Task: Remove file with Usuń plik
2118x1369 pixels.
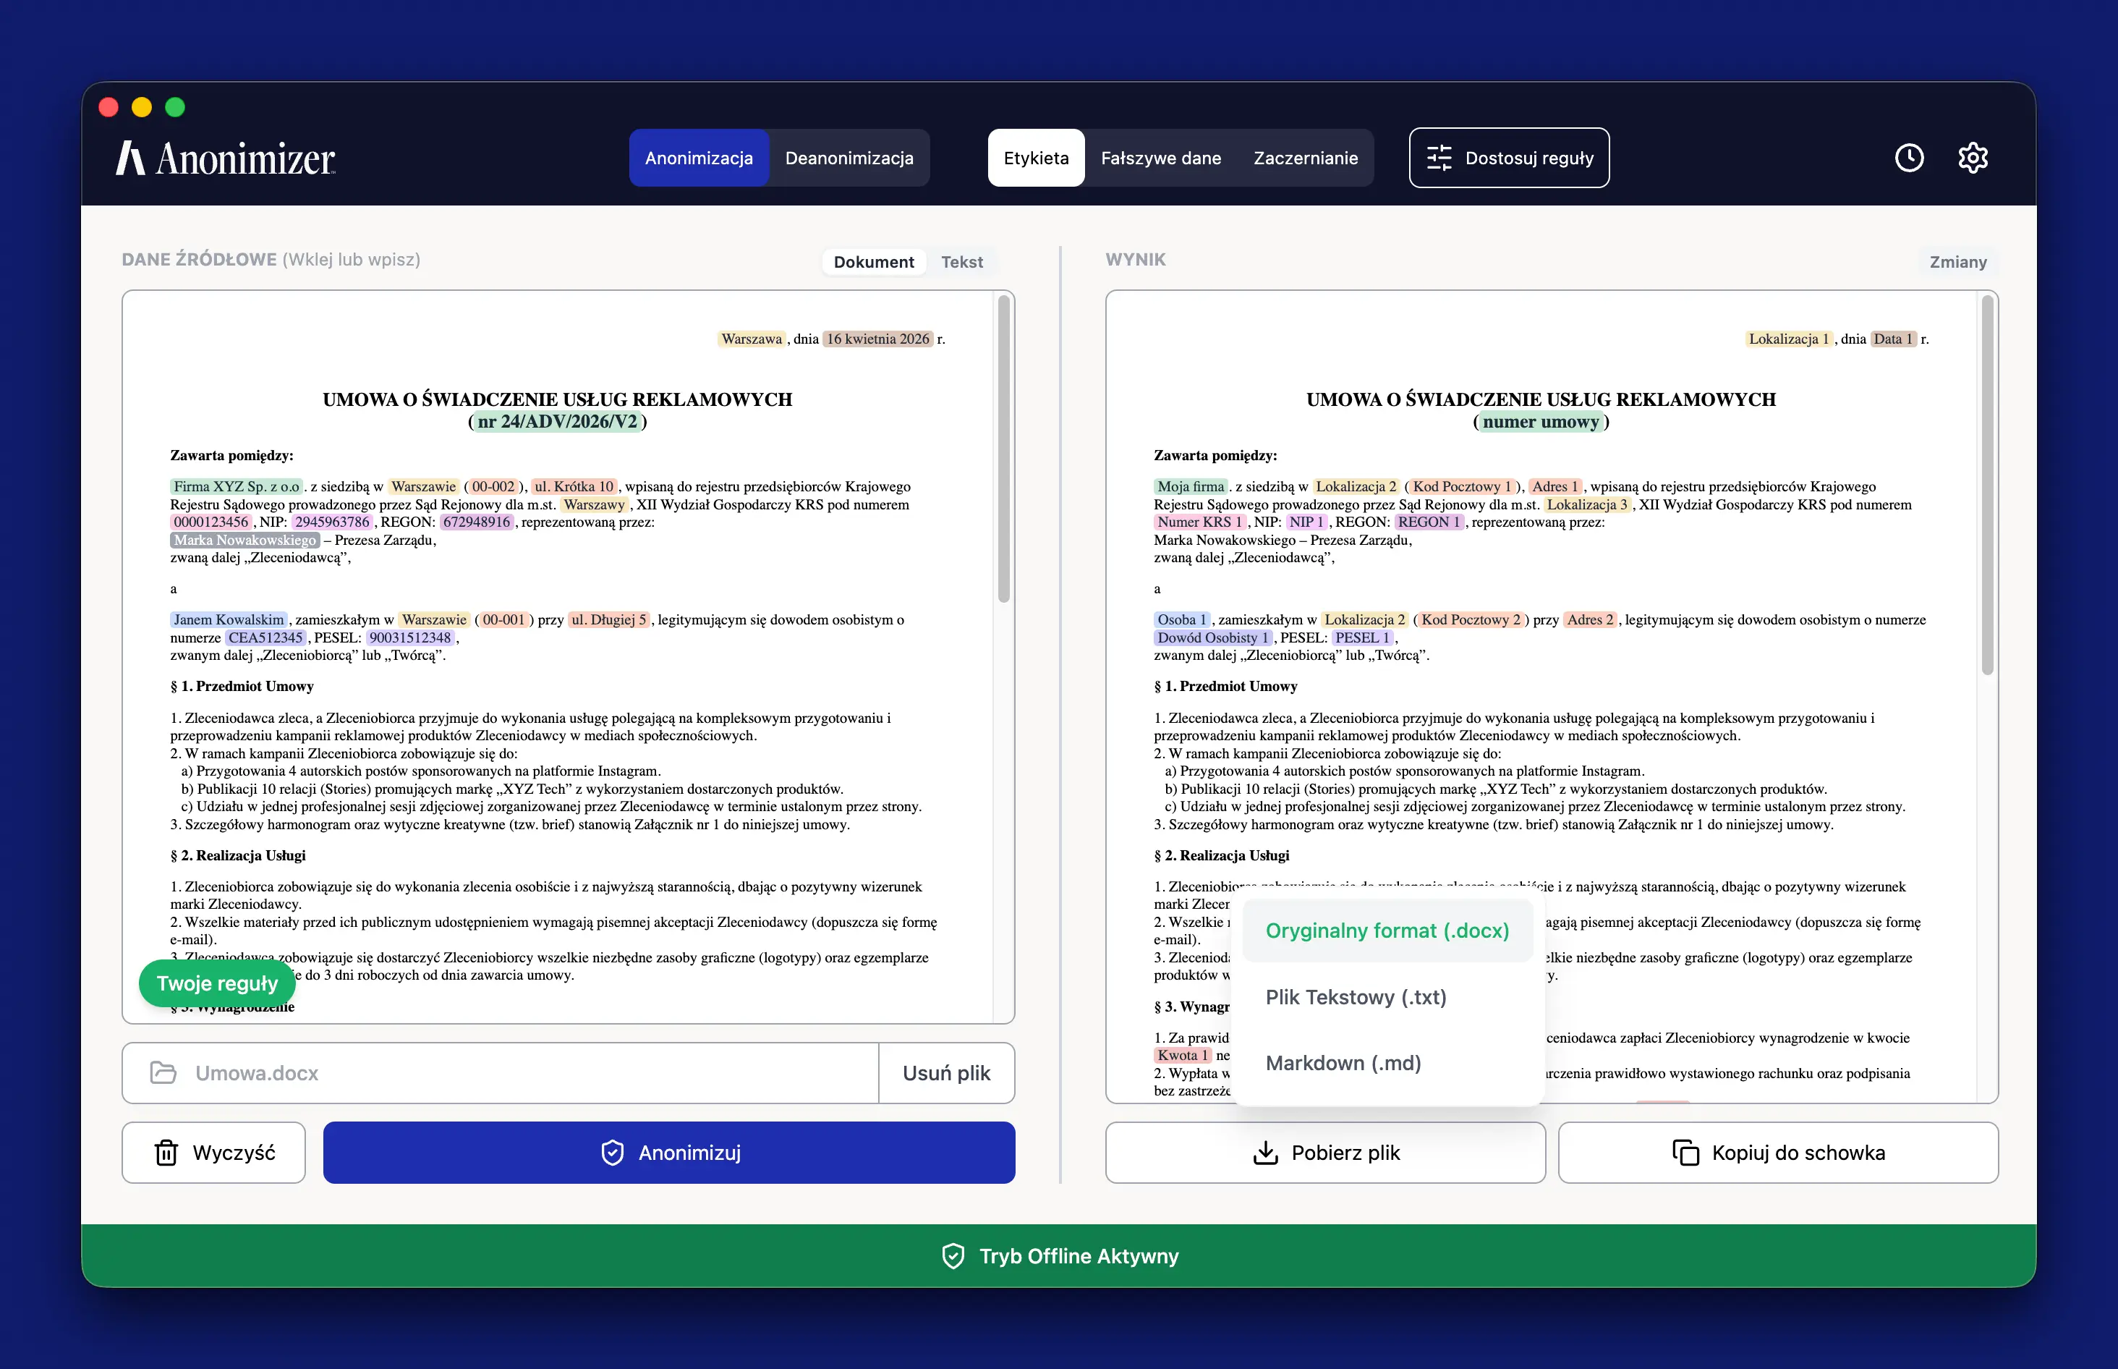Action: click(x=946, y=1073)
